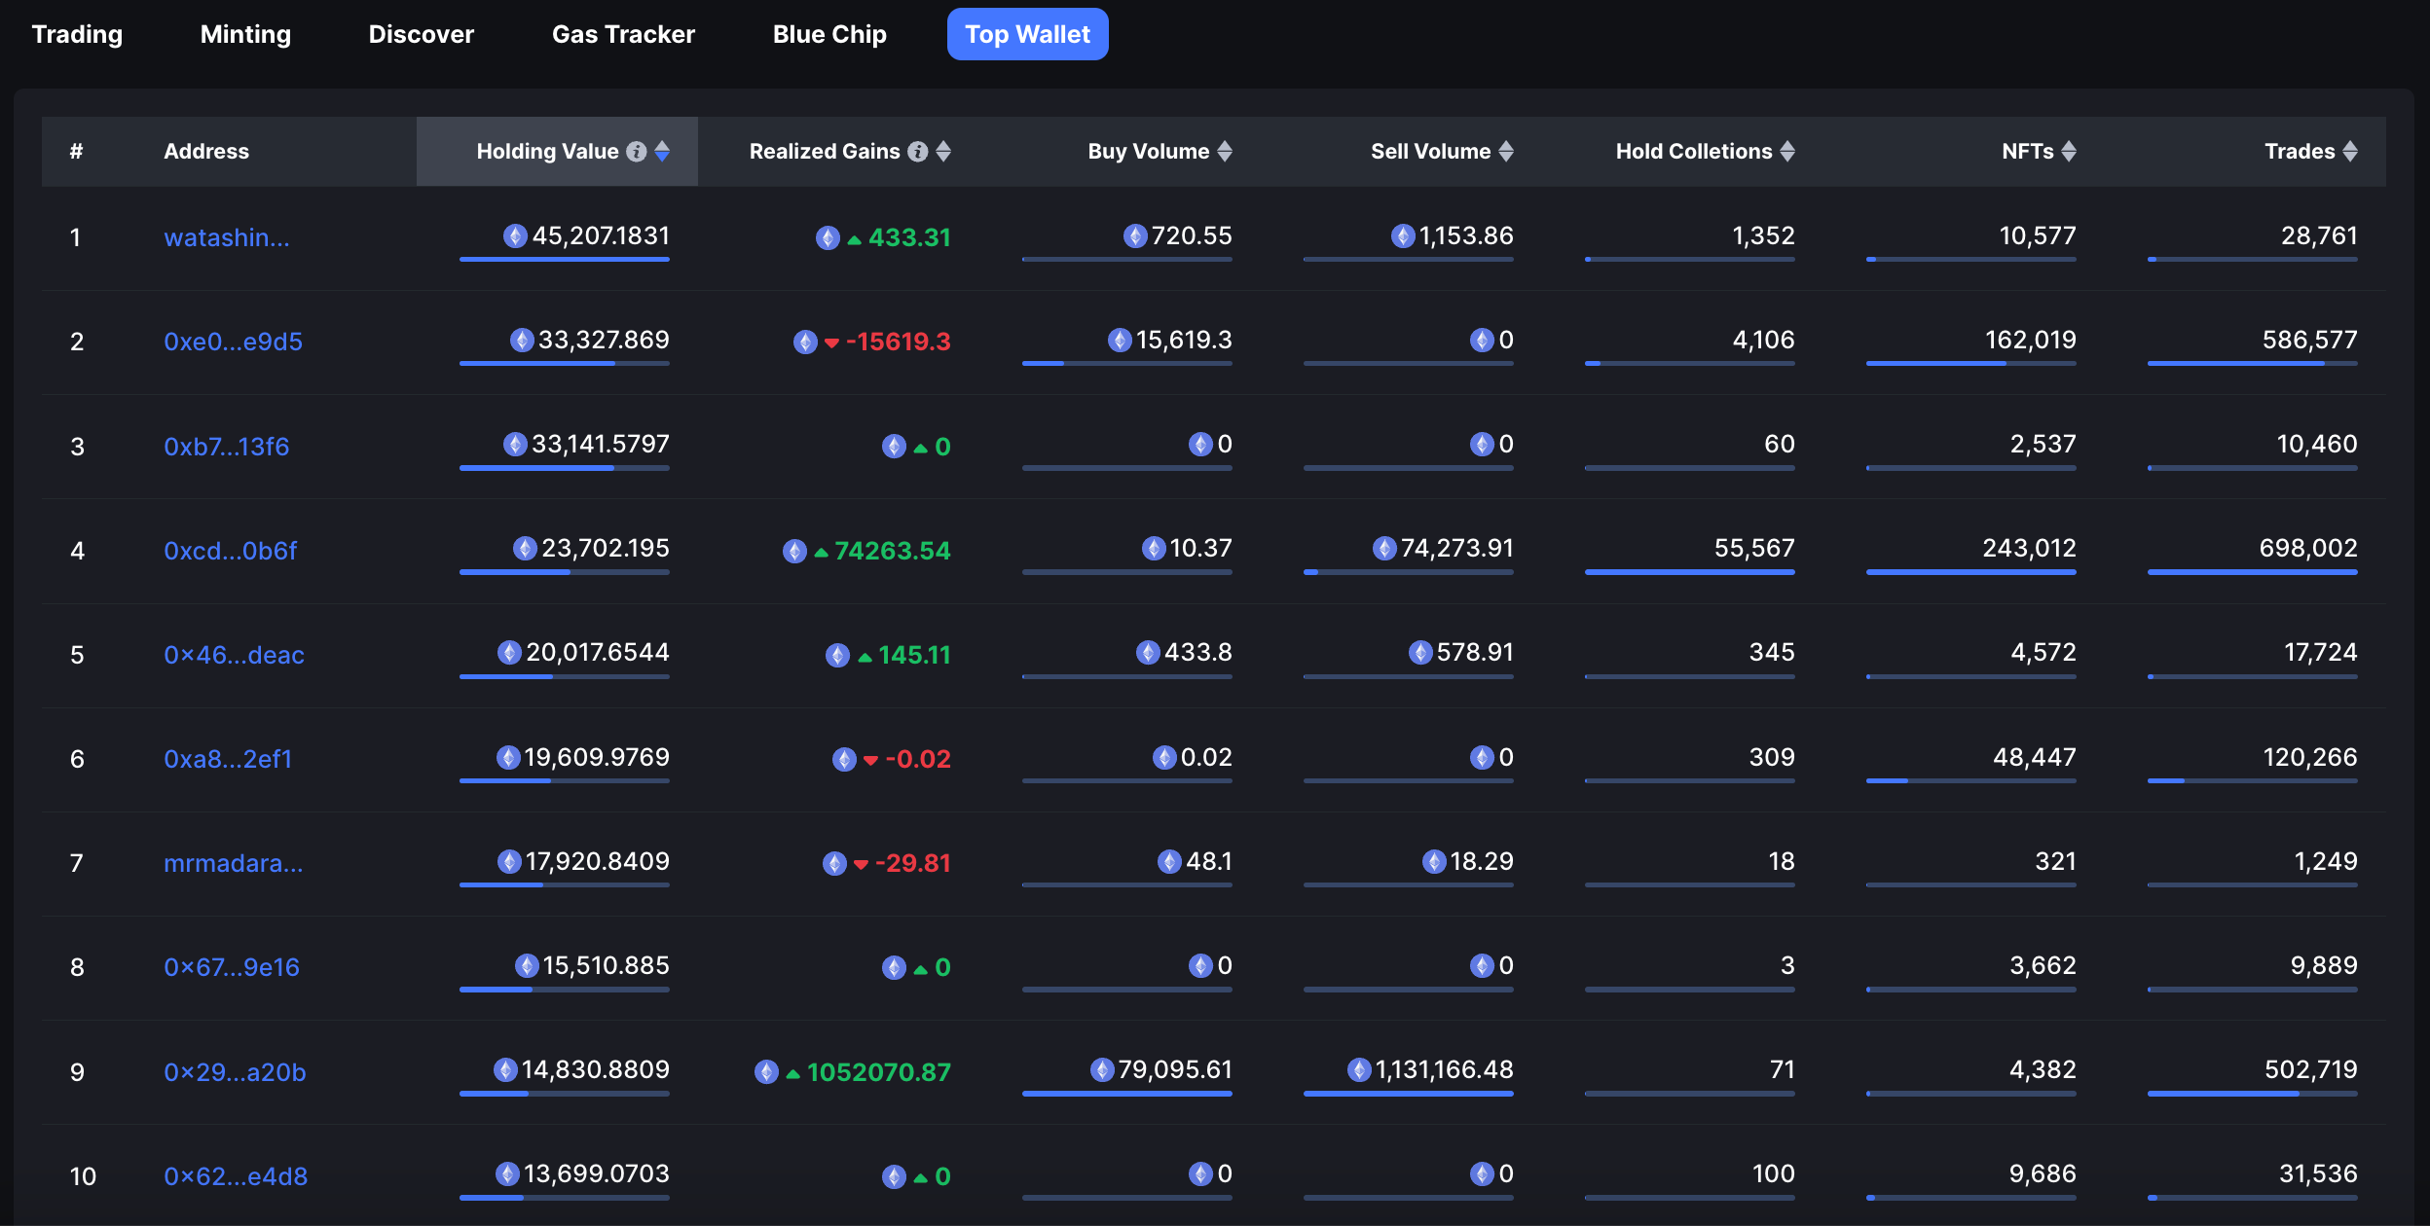Sort by Sell Volume using the arrows
The width and height of the screenshot is (2430, 1226).
(x=1506, y=152)
